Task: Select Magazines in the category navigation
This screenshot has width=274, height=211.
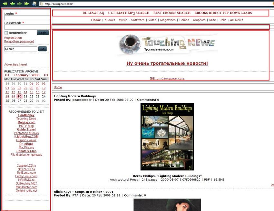Action: point(168,20)
